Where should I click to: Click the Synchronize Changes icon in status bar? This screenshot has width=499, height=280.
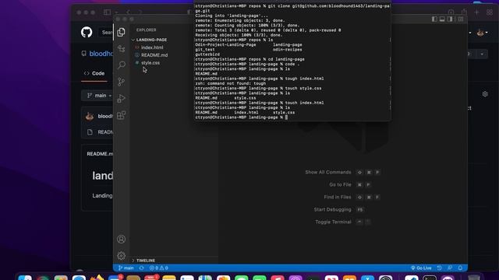(141, 268)
